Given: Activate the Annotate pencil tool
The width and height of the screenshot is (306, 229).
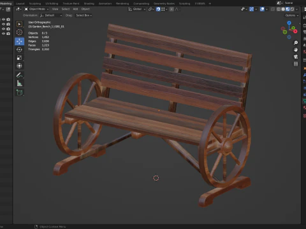Looking at the screenshot, I should tap(19, 75).
